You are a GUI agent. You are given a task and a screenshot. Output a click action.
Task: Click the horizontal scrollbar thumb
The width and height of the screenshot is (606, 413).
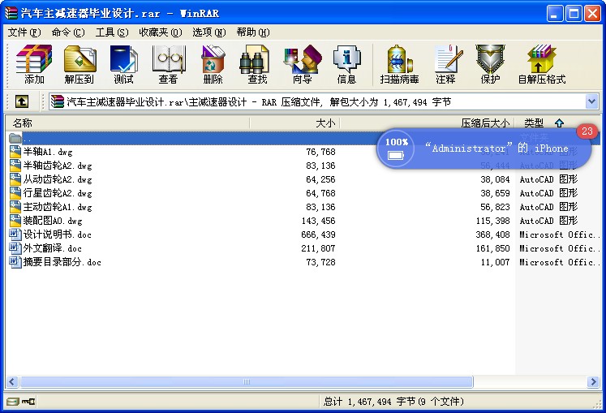[247, 382]
